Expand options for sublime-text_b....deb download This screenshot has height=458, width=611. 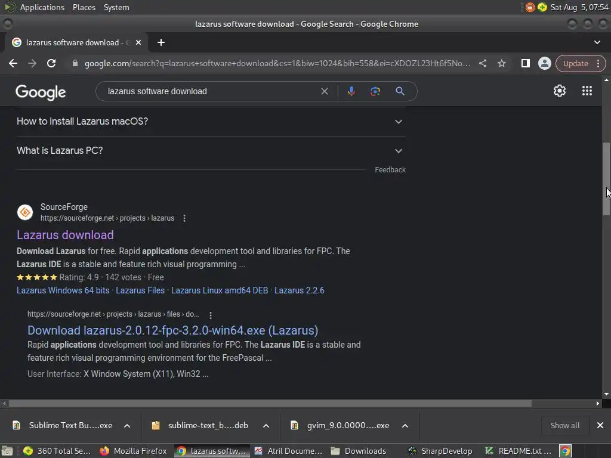pyautogui.click(x=266, y=426)
